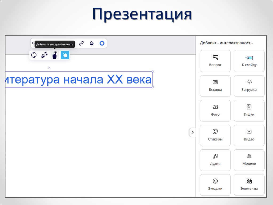Image resolution: width=273 pixels, height=205 pixels.
Task: Open the blue ring color picker
Action: [x=102, y=43]
